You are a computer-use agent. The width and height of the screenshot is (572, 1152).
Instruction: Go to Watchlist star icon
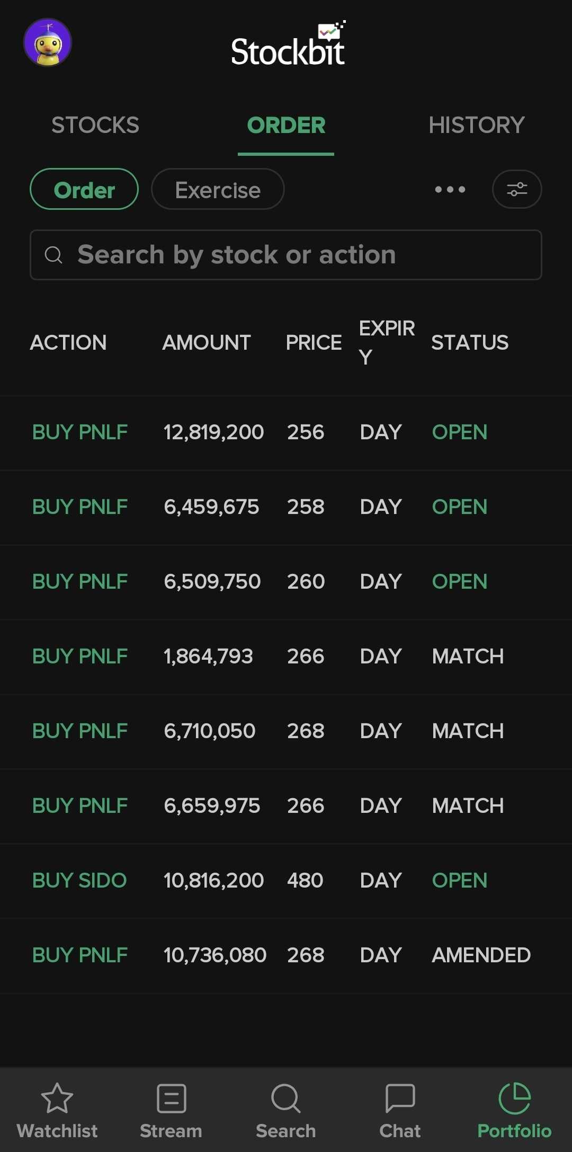[x=57, y=1099]
